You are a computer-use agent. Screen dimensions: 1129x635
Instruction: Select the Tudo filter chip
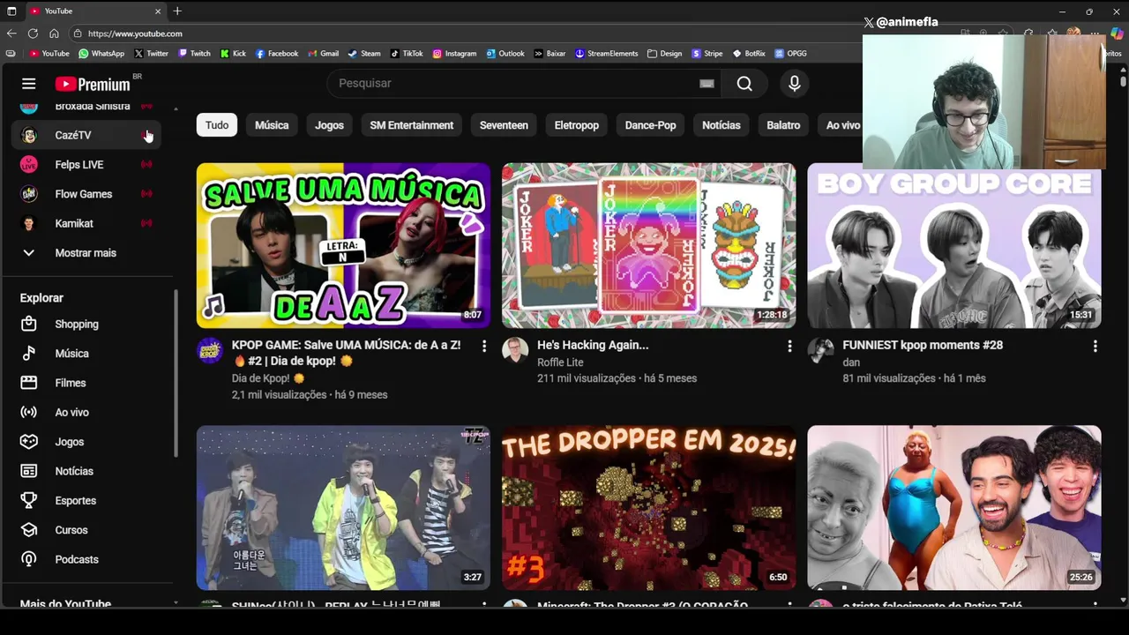tap(217, 125)
